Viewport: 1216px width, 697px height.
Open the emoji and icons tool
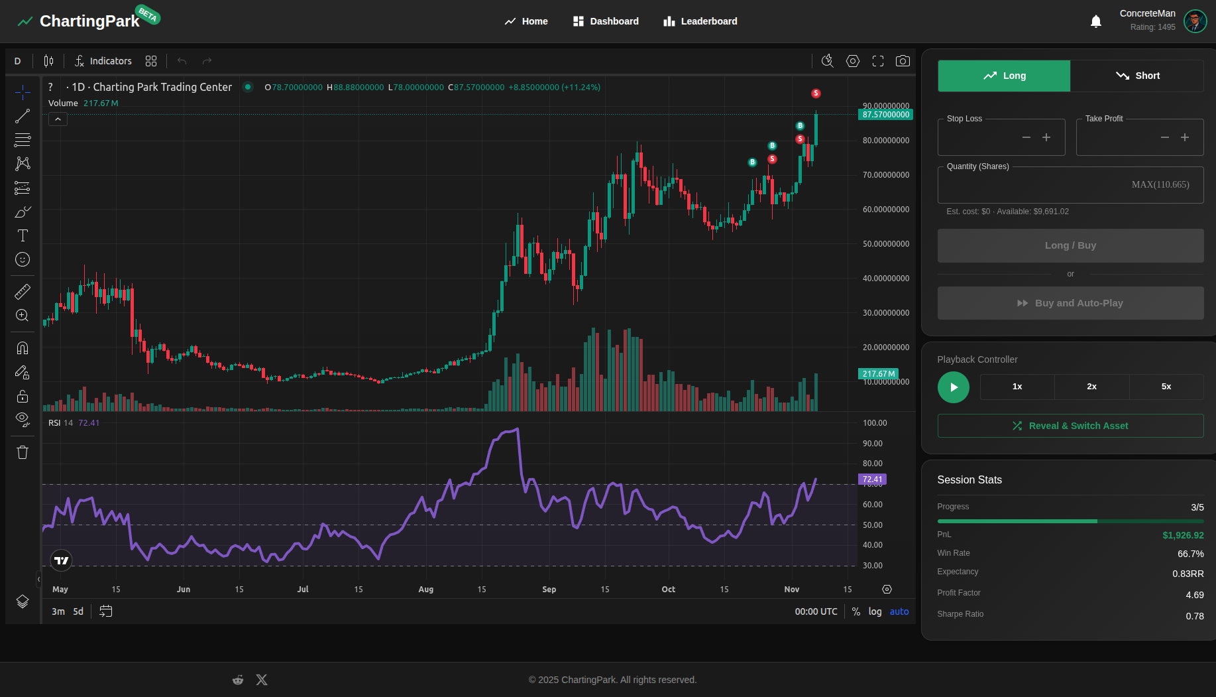click(x=23, y=259)
